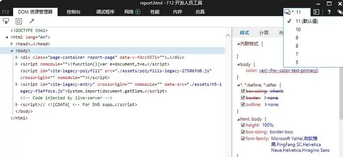Image resolution: width=343 pixels, height=157 pixels.
Task: Open the document mode device icon
Action: [x=287, y=12]
